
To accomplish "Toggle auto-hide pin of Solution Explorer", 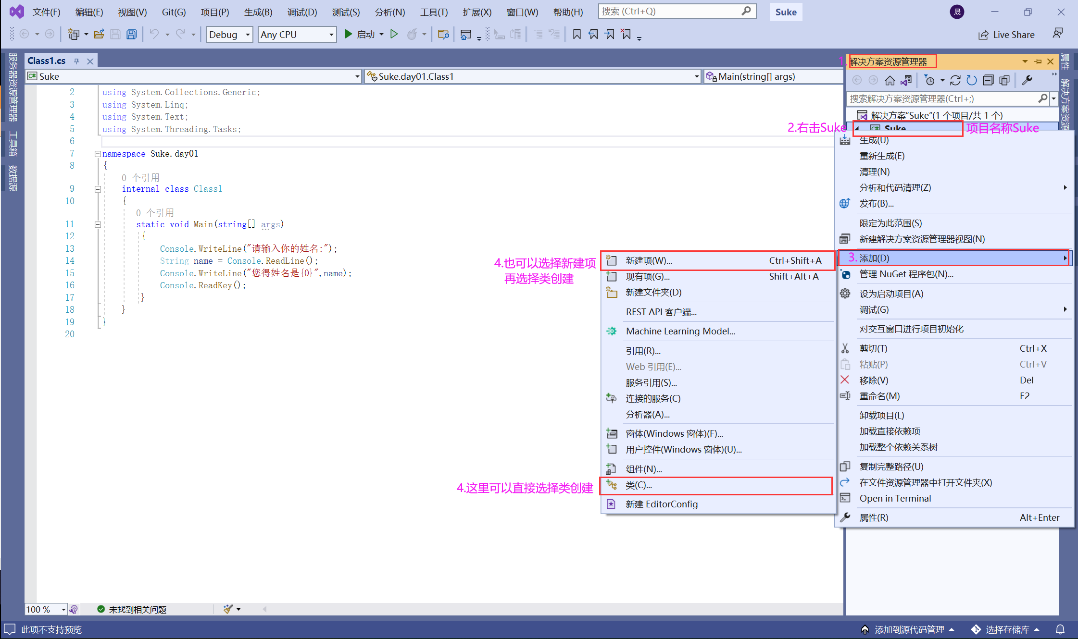I will (1038, 61).
